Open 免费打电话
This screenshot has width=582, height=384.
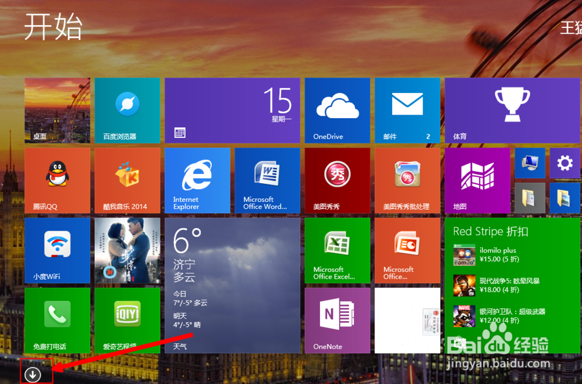[57, 320]
